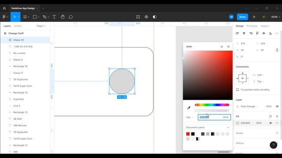This screenshot has height=158, width=282.
Task: Switch to the Prototype tab
Action: [252, 26]
